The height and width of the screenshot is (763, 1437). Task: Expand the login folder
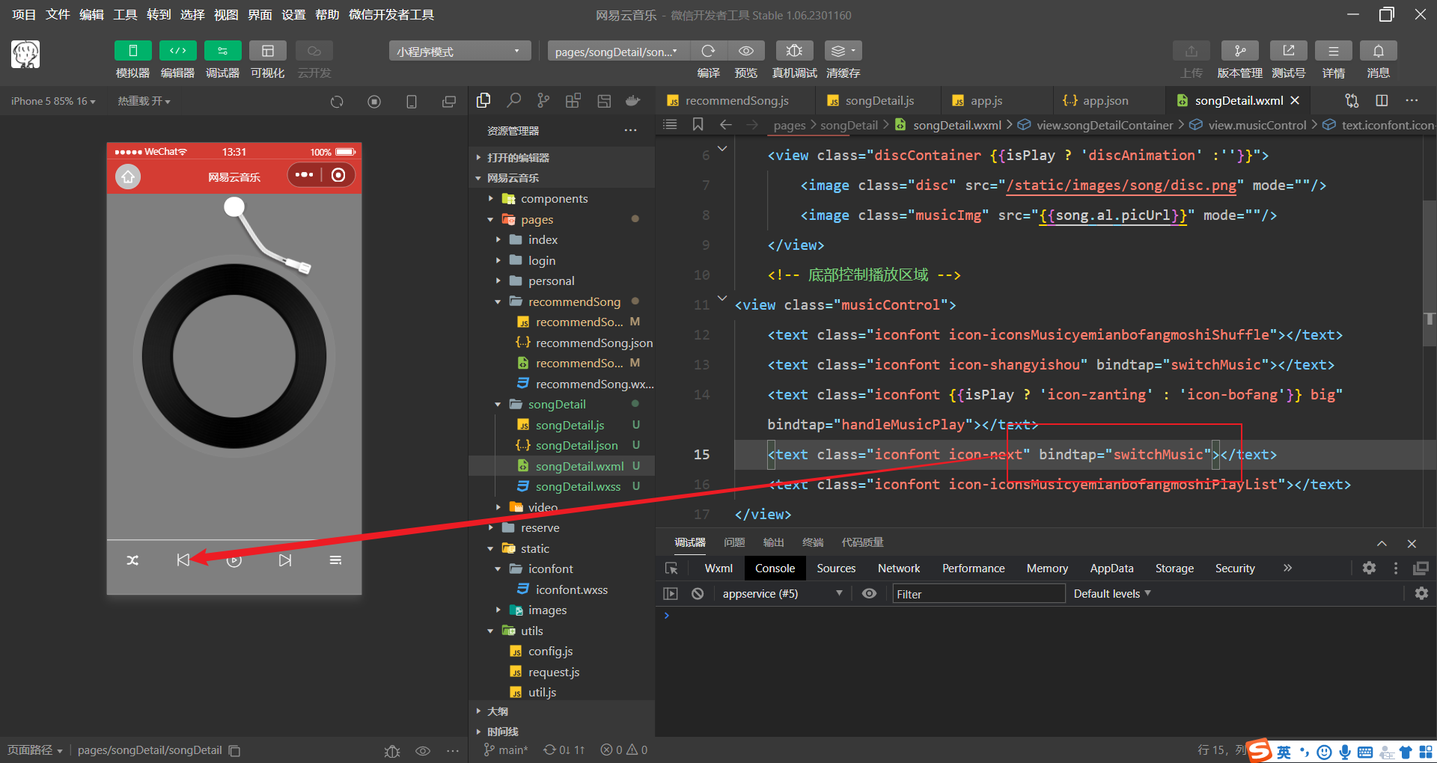[x=542, y=260]
